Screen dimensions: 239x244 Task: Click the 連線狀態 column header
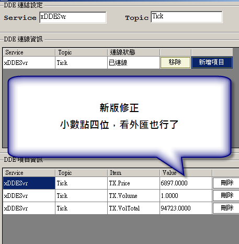pyautogui.click(x=133, y=52)
